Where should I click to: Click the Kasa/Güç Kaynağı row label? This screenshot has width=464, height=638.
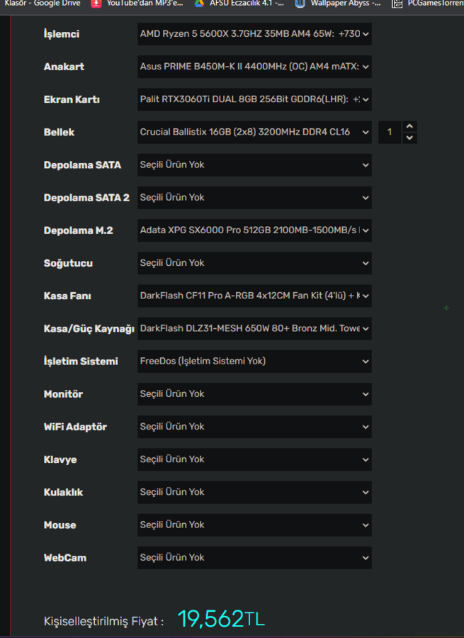[89, 329]
